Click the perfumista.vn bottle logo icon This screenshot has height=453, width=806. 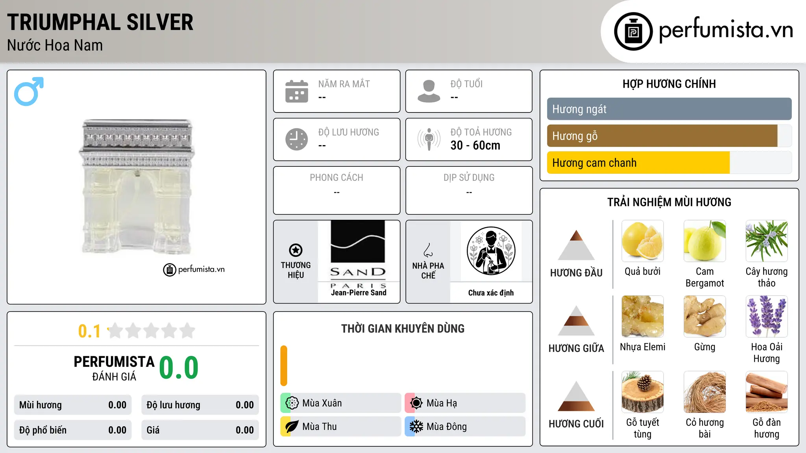coord(633,31)
